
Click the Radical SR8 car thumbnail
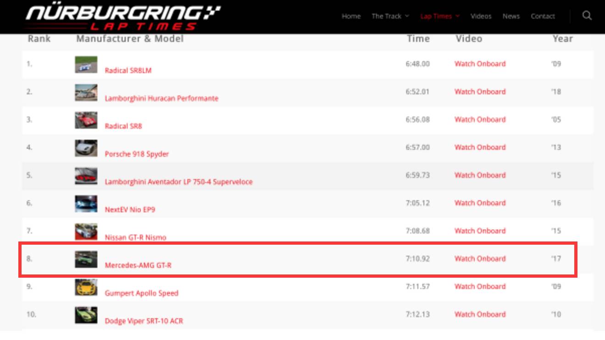(x=86, y=121)
